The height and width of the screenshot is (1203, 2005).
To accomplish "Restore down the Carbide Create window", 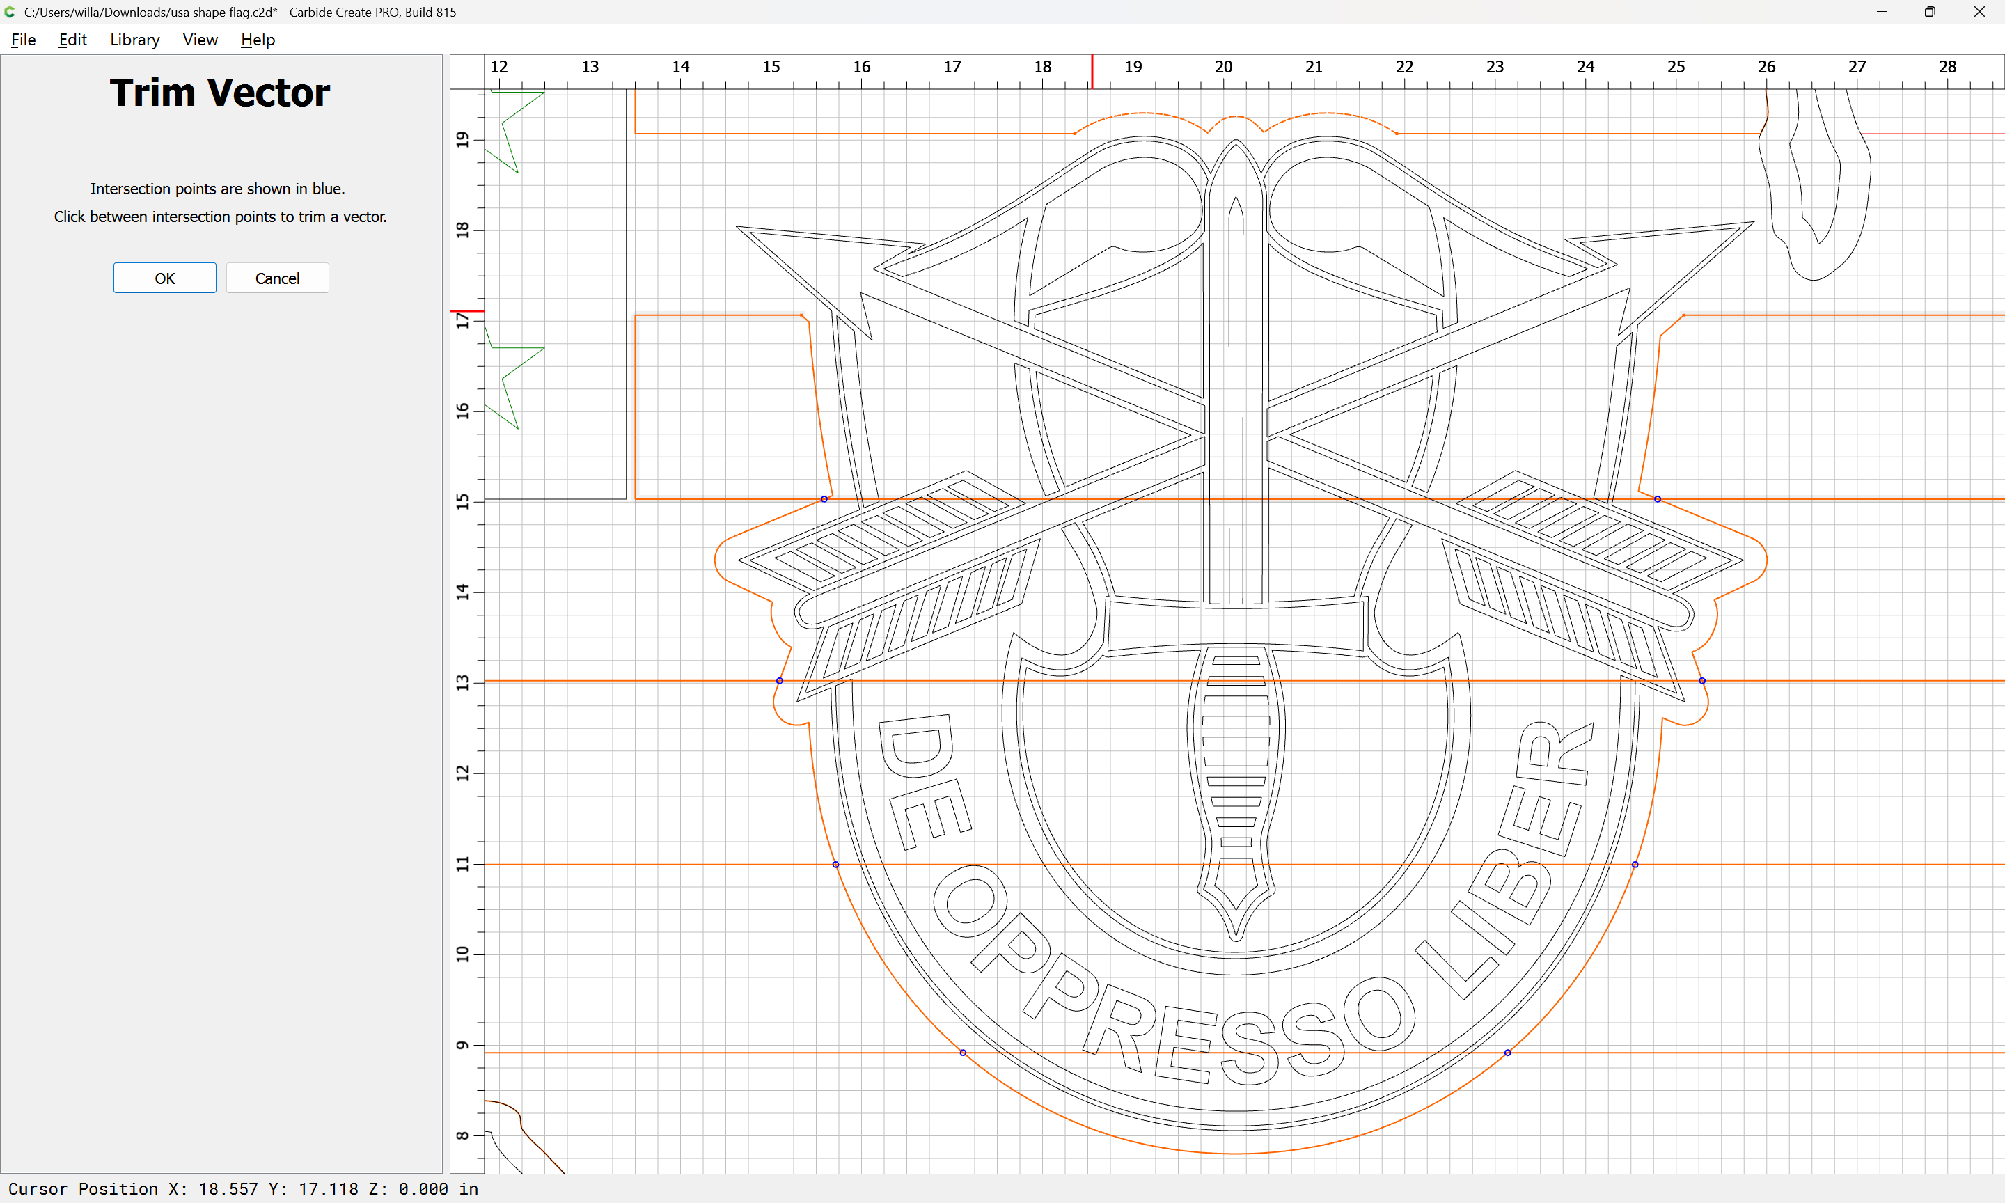I will point(1930,12).
